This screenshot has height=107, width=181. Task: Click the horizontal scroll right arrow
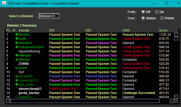pos(172,101)
